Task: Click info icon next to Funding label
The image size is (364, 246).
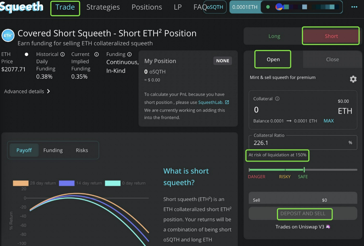Action: point(129,54)
